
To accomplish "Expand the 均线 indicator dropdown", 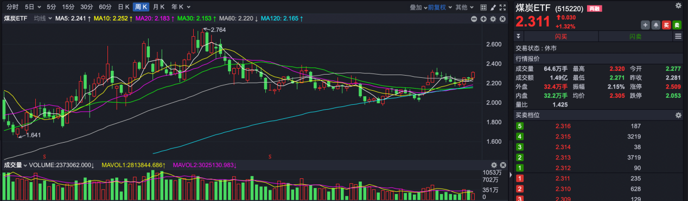I will [x=42, y=18].
